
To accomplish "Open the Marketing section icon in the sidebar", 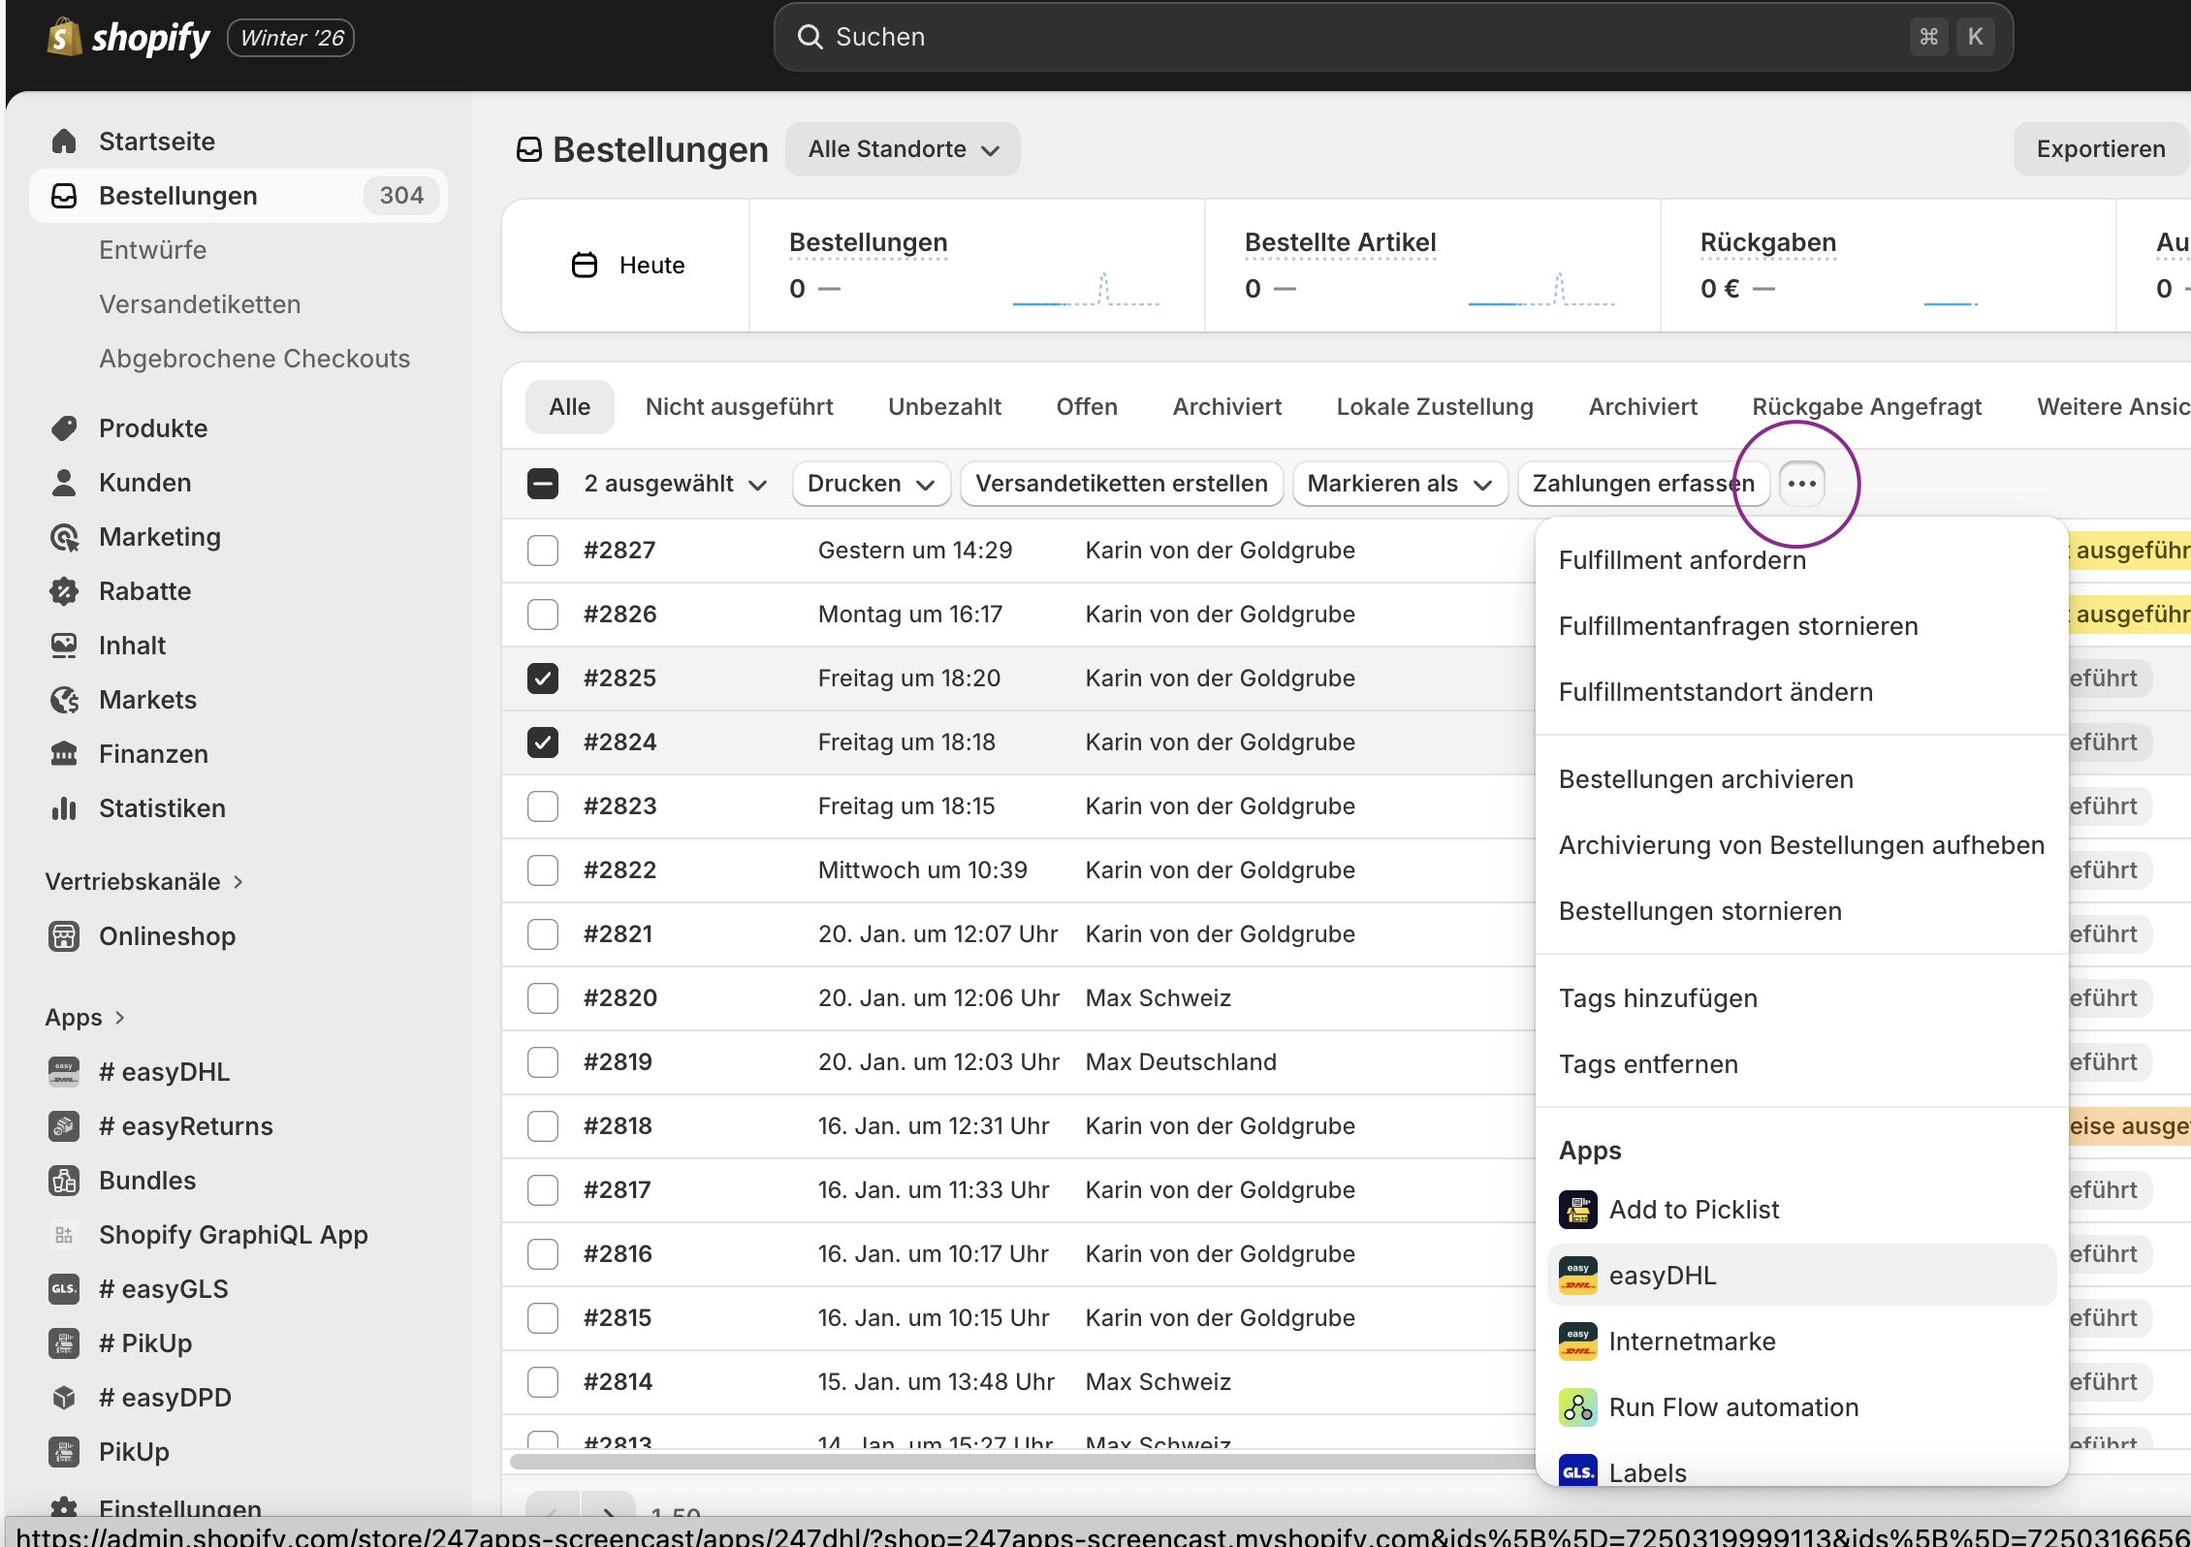I will click(64, 537).
